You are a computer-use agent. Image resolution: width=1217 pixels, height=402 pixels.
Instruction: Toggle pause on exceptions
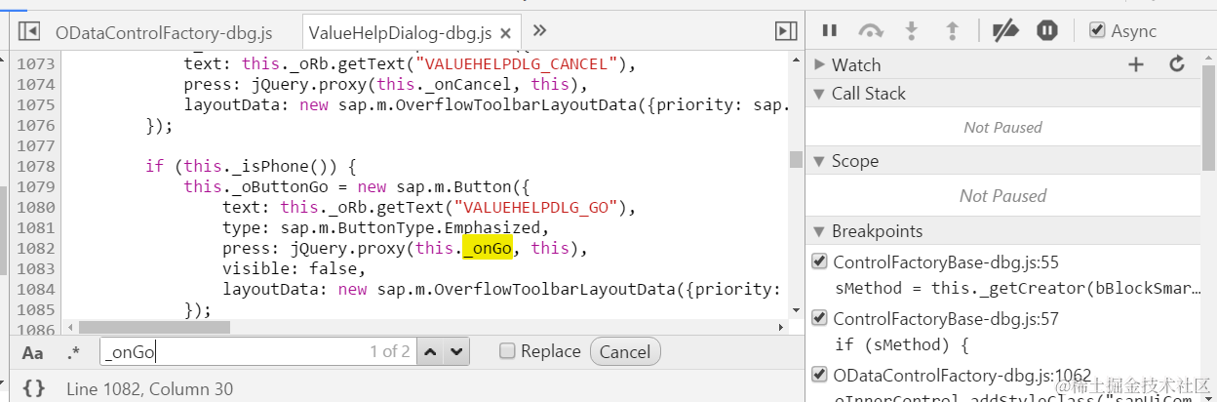(1047, 31)
